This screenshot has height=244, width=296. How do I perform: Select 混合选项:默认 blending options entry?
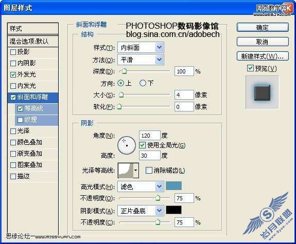(33, 41)
